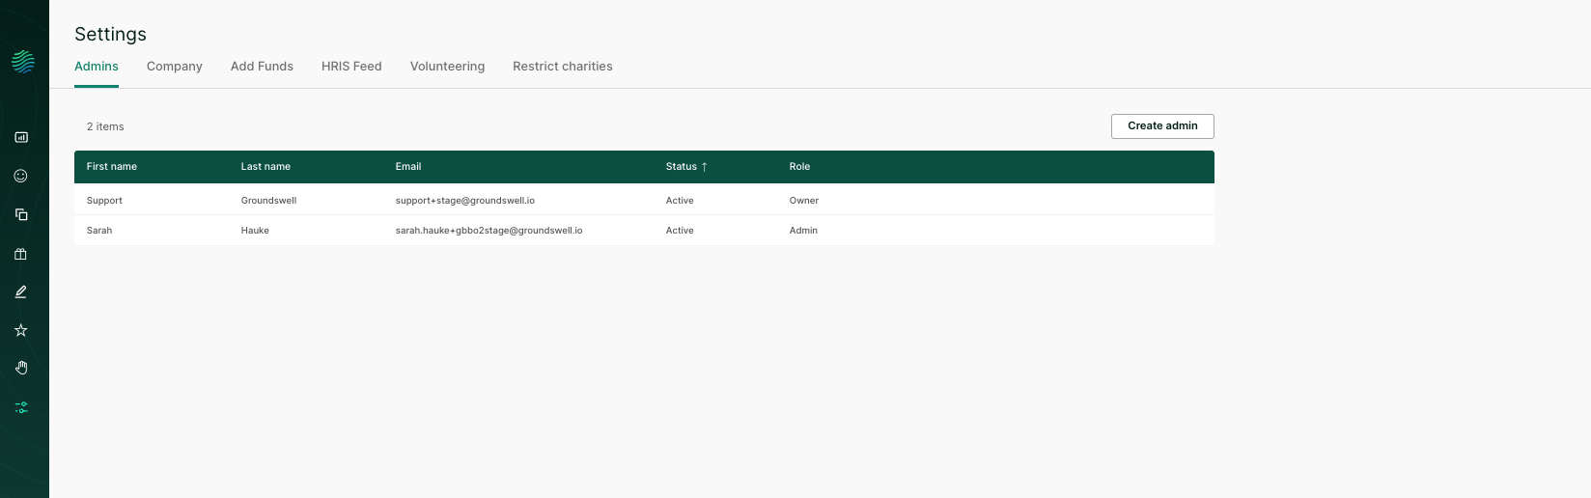Open the settings sliders sidebar icon
Screen dimensions: 1591x498
click(21, 407)
